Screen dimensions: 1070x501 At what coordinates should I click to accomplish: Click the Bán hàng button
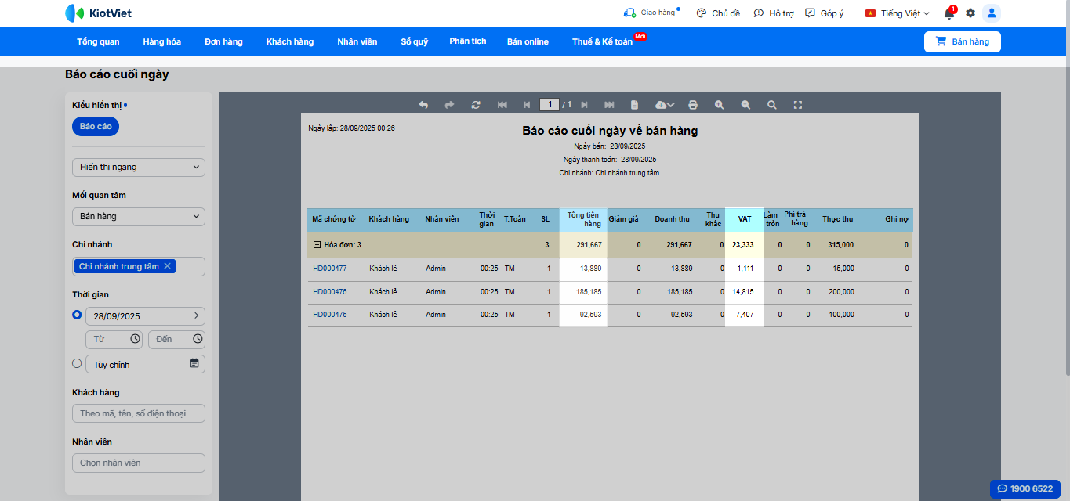962,41
